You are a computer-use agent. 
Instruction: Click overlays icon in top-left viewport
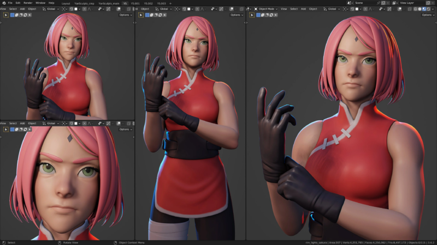(x=119, y=9)
